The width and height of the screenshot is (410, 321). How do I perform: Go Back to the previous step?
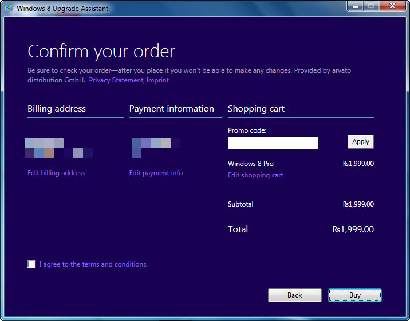(295, 295)
